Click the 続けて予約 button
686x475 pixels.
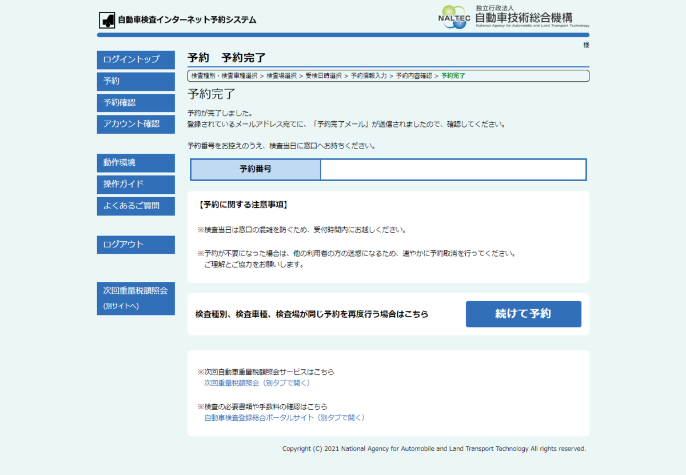[x=523, y=314]
